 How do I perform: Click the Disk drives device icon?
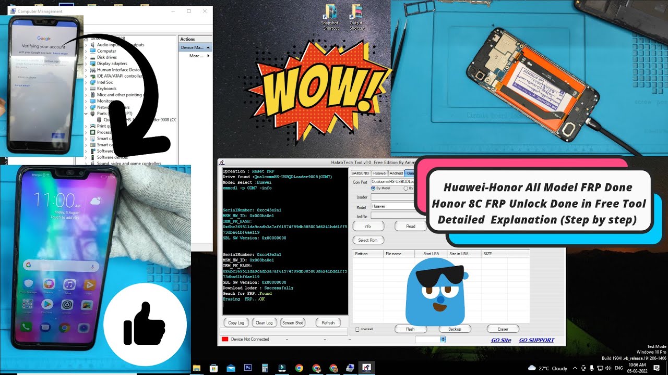point(92,57)
